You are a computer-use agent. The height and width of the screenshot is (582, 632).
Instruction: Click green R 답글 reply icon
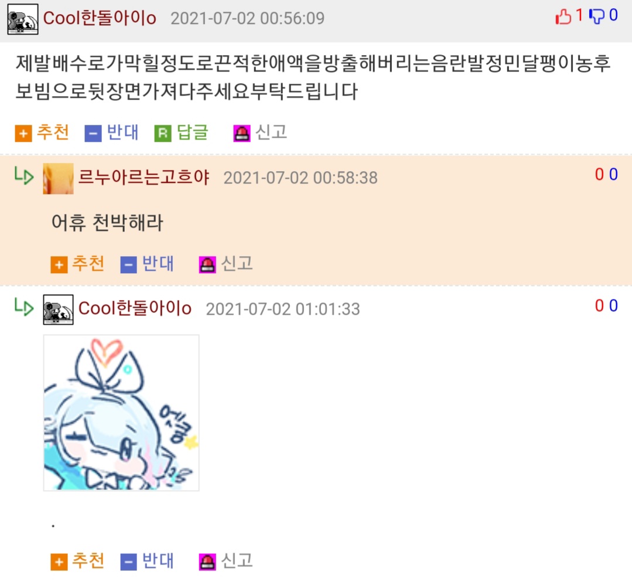click(x=163, y=134)
